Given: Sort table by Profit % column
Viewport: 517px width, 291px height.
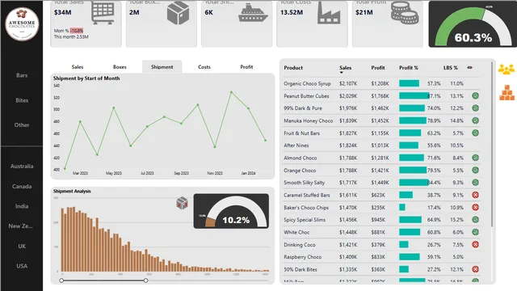Looking at the screenshot, I should pyautogui.click(x=409, y=68).
